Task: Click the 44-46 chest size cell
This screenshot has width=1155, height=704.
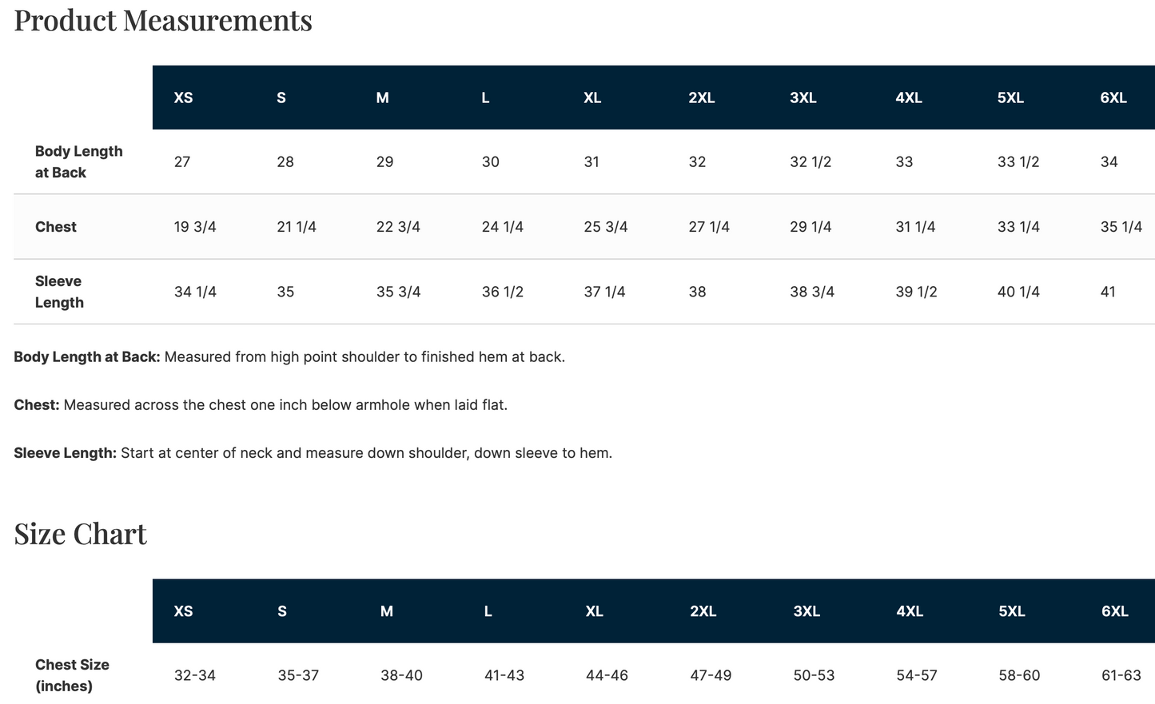Action: tap(607, 675)
